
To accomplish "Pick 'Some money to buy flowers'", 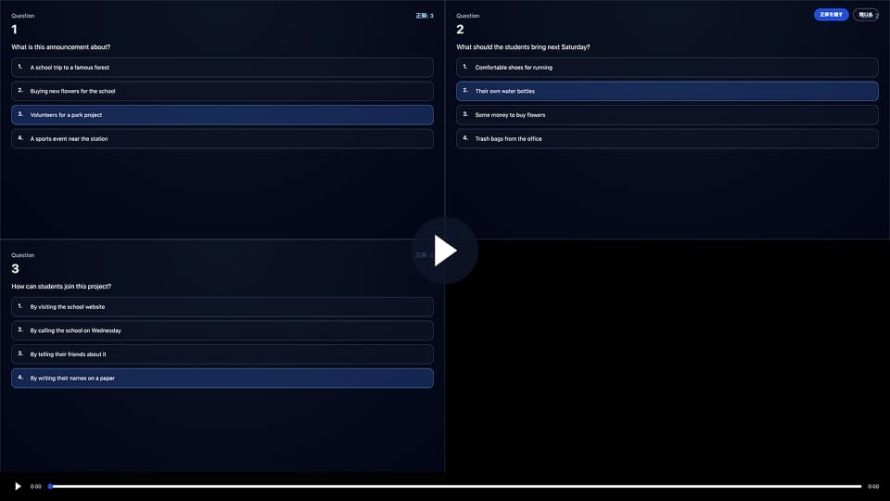I will [667, 115].
